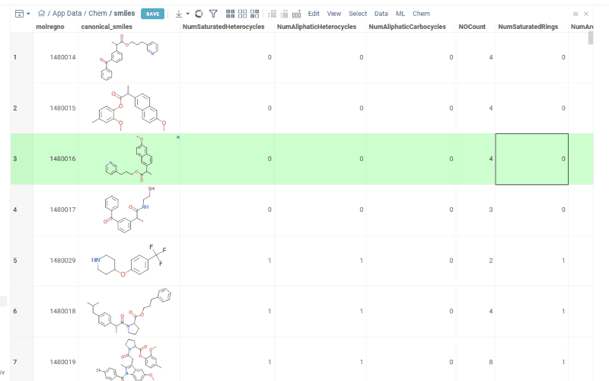609x381 pixels.
Task: Select the first filled grid layout icon
Action: (230, 14)
